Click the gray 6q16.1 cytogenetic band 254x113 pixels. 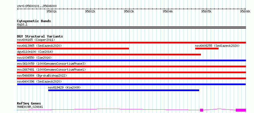pyautogui.click(x=131, y=28)
